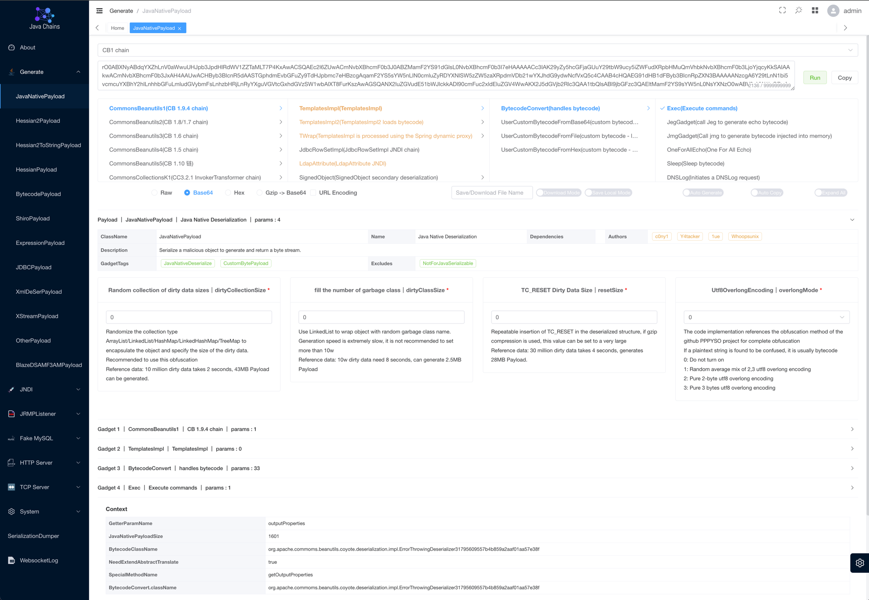Toggle the Auto Generate switch
The height and width of the screenshot is (600, 869).
tap(702, 193)
